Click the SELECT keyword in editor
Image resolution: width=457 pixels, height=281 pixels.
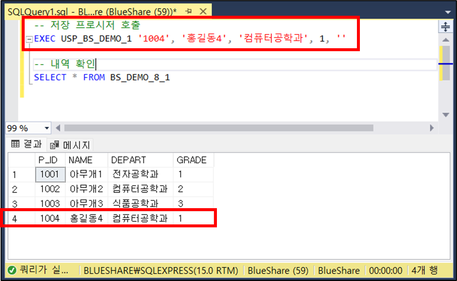tap(50, 77)
